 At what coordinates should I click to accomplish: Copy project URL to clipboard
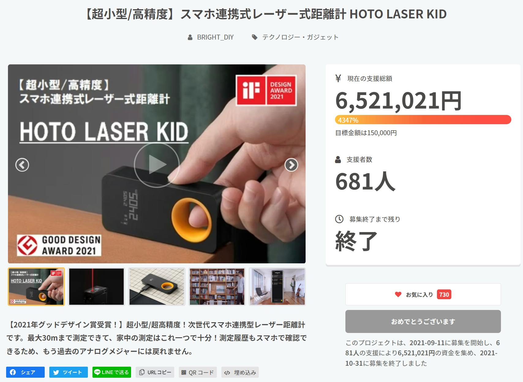[x=155, y=372]
